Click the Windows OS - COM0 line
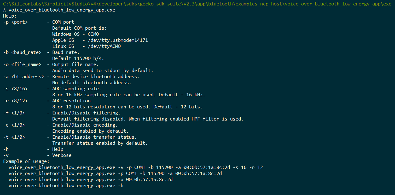 coord(75,34)
